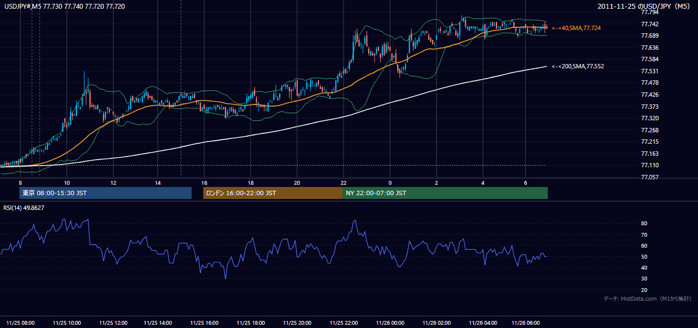This screenshot has height=328, width=698.
Task: Click the hour tick 16 under the chart
Action: pos(204,183)
